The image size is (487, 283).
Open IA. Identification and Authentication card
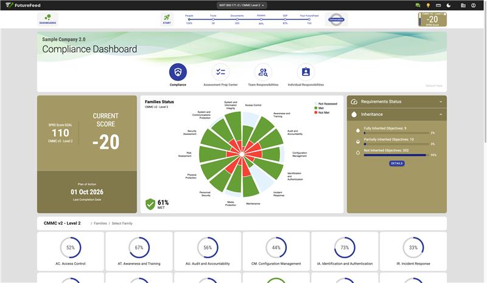[345, 251]
